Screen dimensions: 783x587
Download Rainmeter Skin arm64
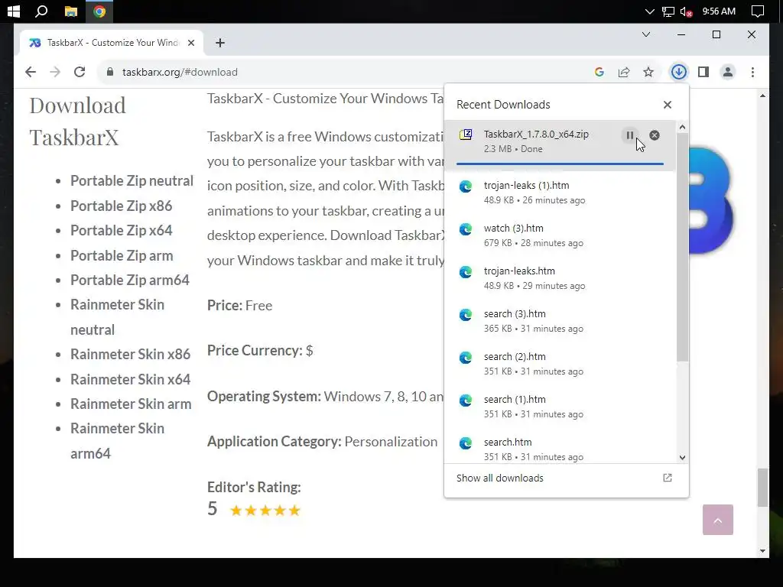pos(117,441)
